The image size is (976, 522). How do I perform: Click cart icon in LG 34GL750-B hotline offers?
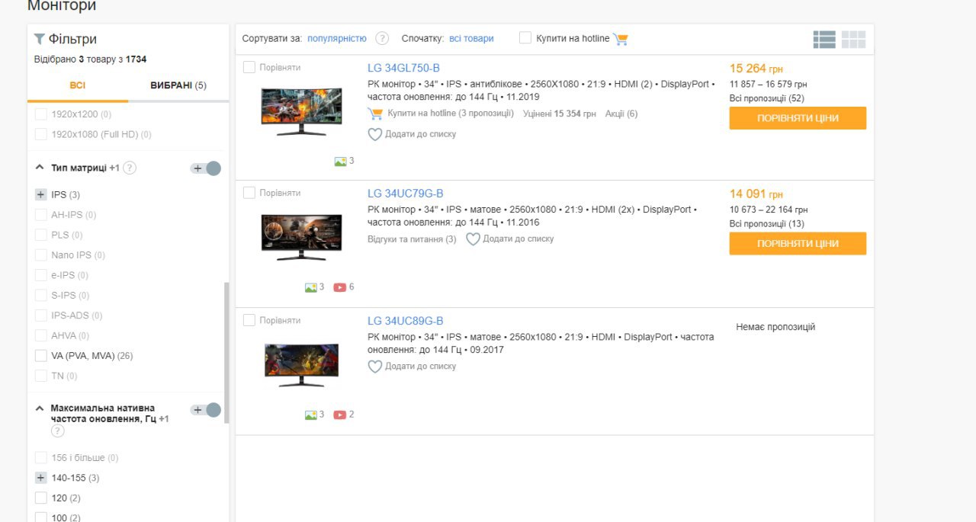point(375,114)
